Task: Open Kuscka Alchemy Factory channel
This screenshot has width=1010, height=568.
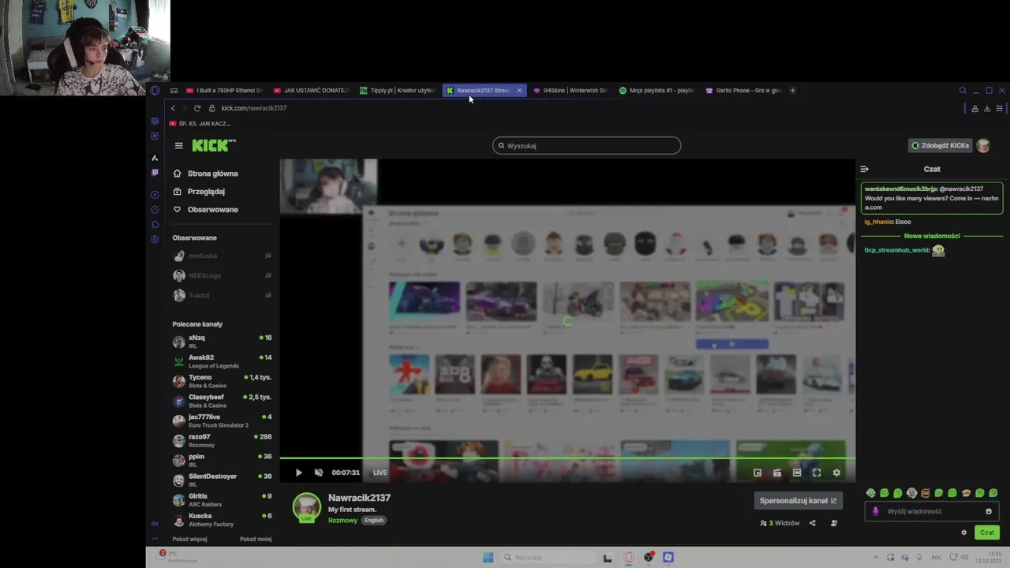Action: (x=223, y=520)
